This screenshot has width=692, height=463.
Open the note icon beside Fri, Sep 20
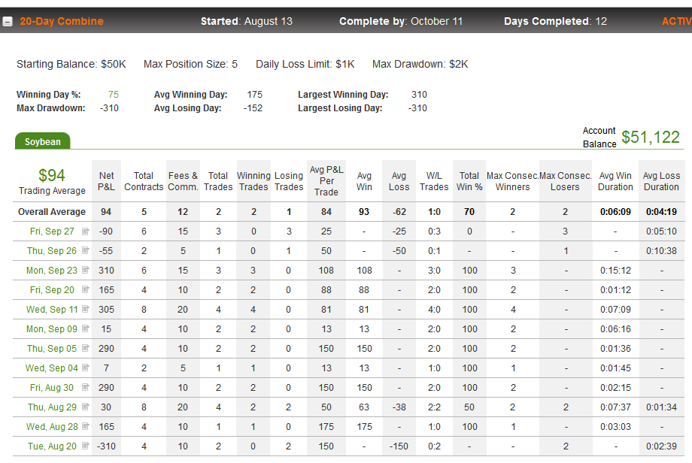point(86,289)
